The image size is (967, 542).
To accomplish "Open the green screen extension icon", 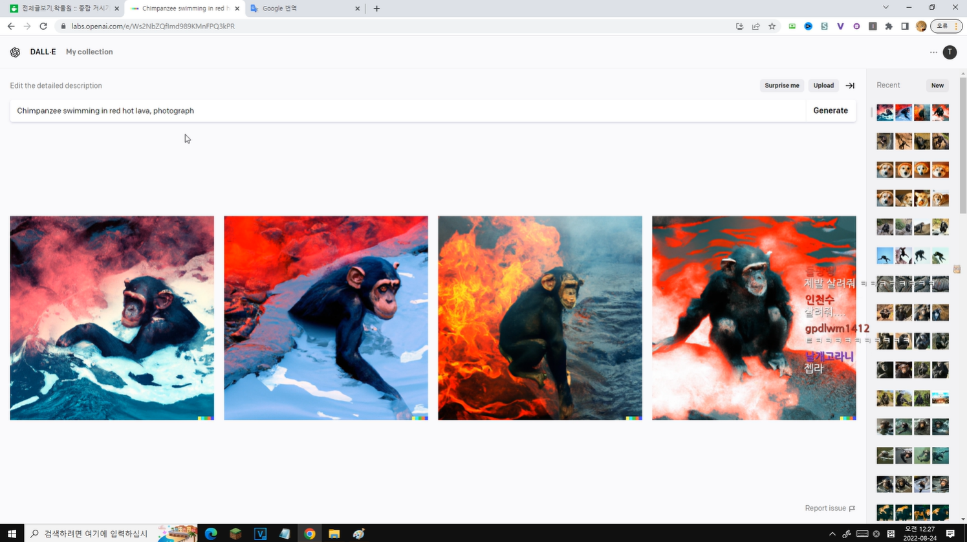I will (x=792, y=27).
